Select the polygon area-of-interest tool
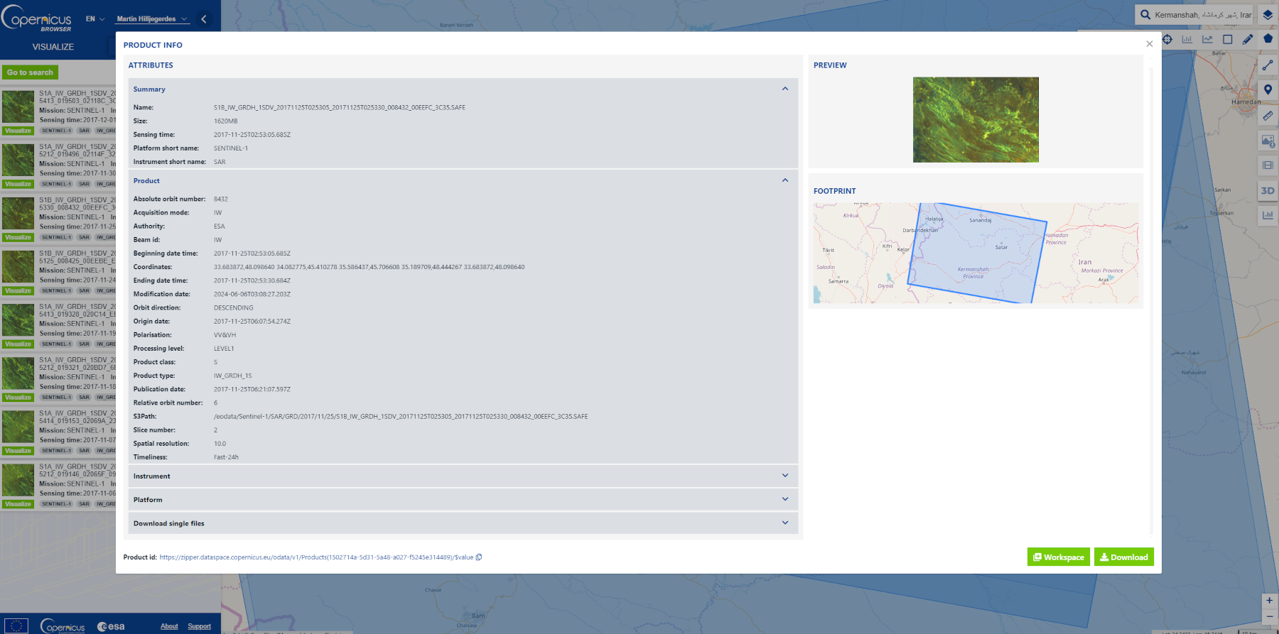Viewport: 1279px width, 634px height. tap(1268, 39)
